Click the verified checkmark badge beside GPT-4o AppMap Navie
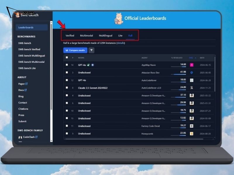The image size is (234, 175). (x=93, y=65)
